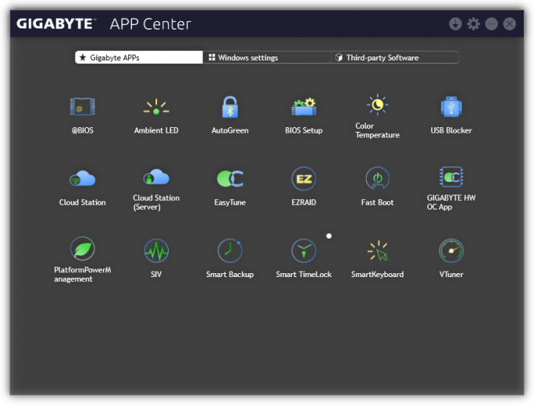Launch USB Blocker app
The width and height of the screenshot is (534, 405).
pos(452,107)
